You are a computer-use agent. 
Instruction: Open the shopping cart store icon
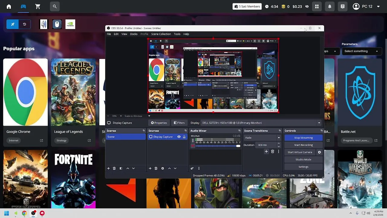38,6
